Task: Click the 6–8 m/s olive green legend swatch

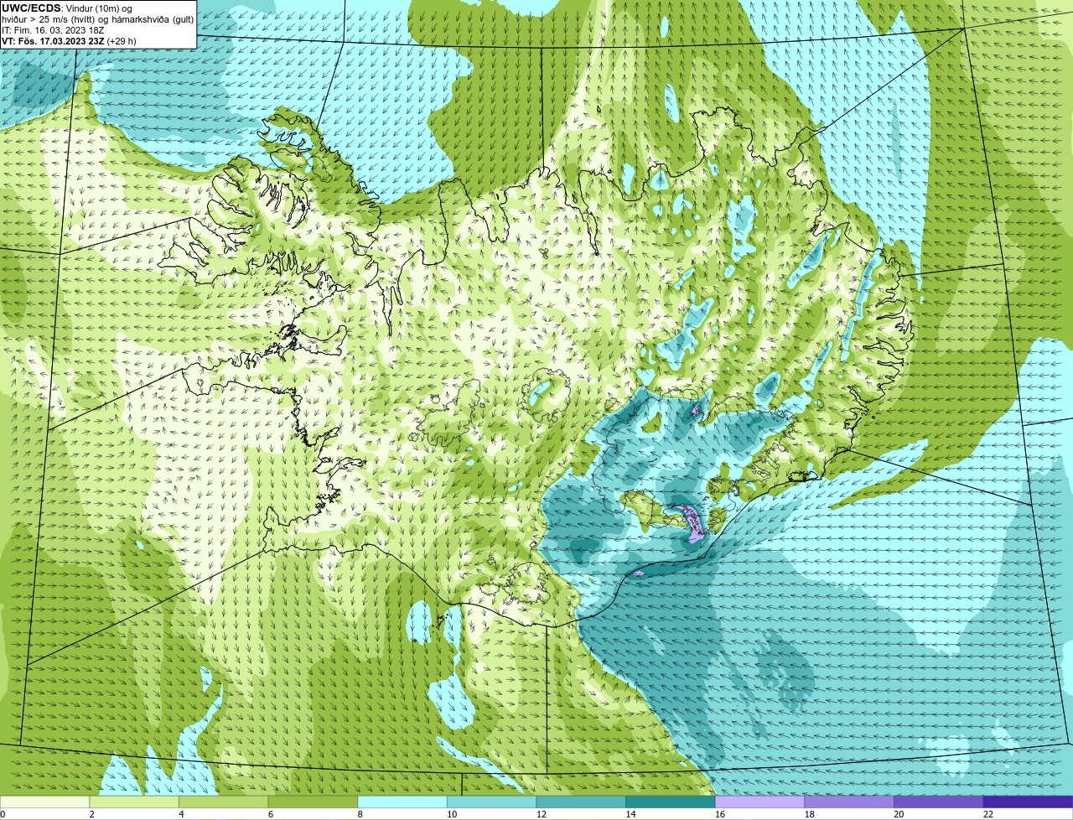Action: 313,802
